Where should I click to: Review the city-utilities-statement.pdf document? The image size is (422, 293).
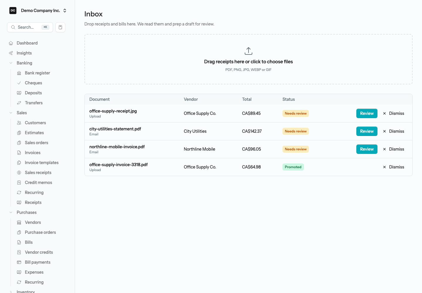tap(367, 131)
